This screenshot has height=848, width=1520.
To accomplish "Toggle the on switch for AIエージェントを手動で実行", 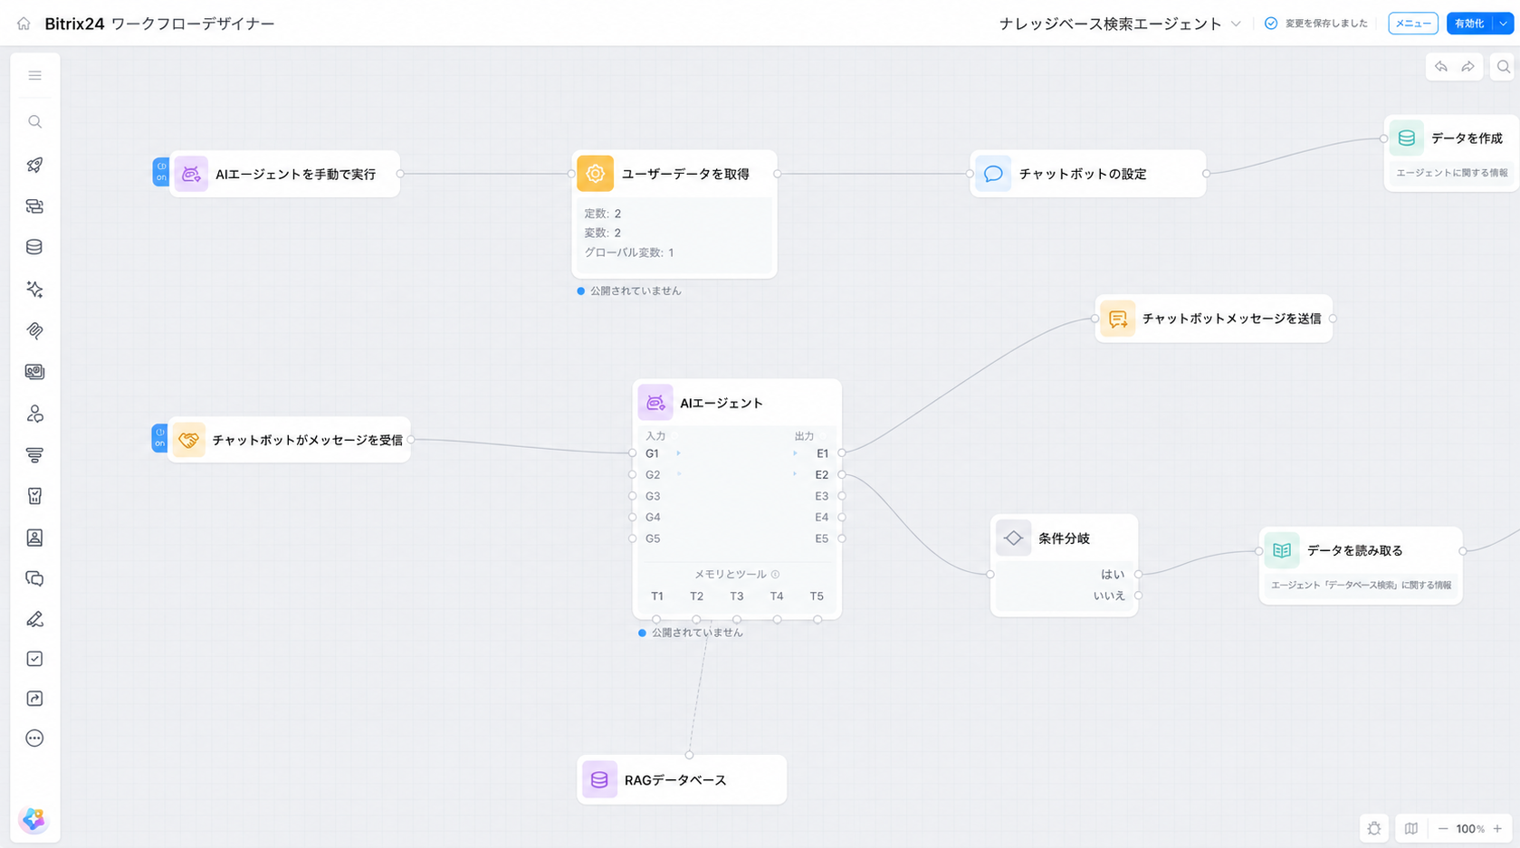I will point(161,172).
